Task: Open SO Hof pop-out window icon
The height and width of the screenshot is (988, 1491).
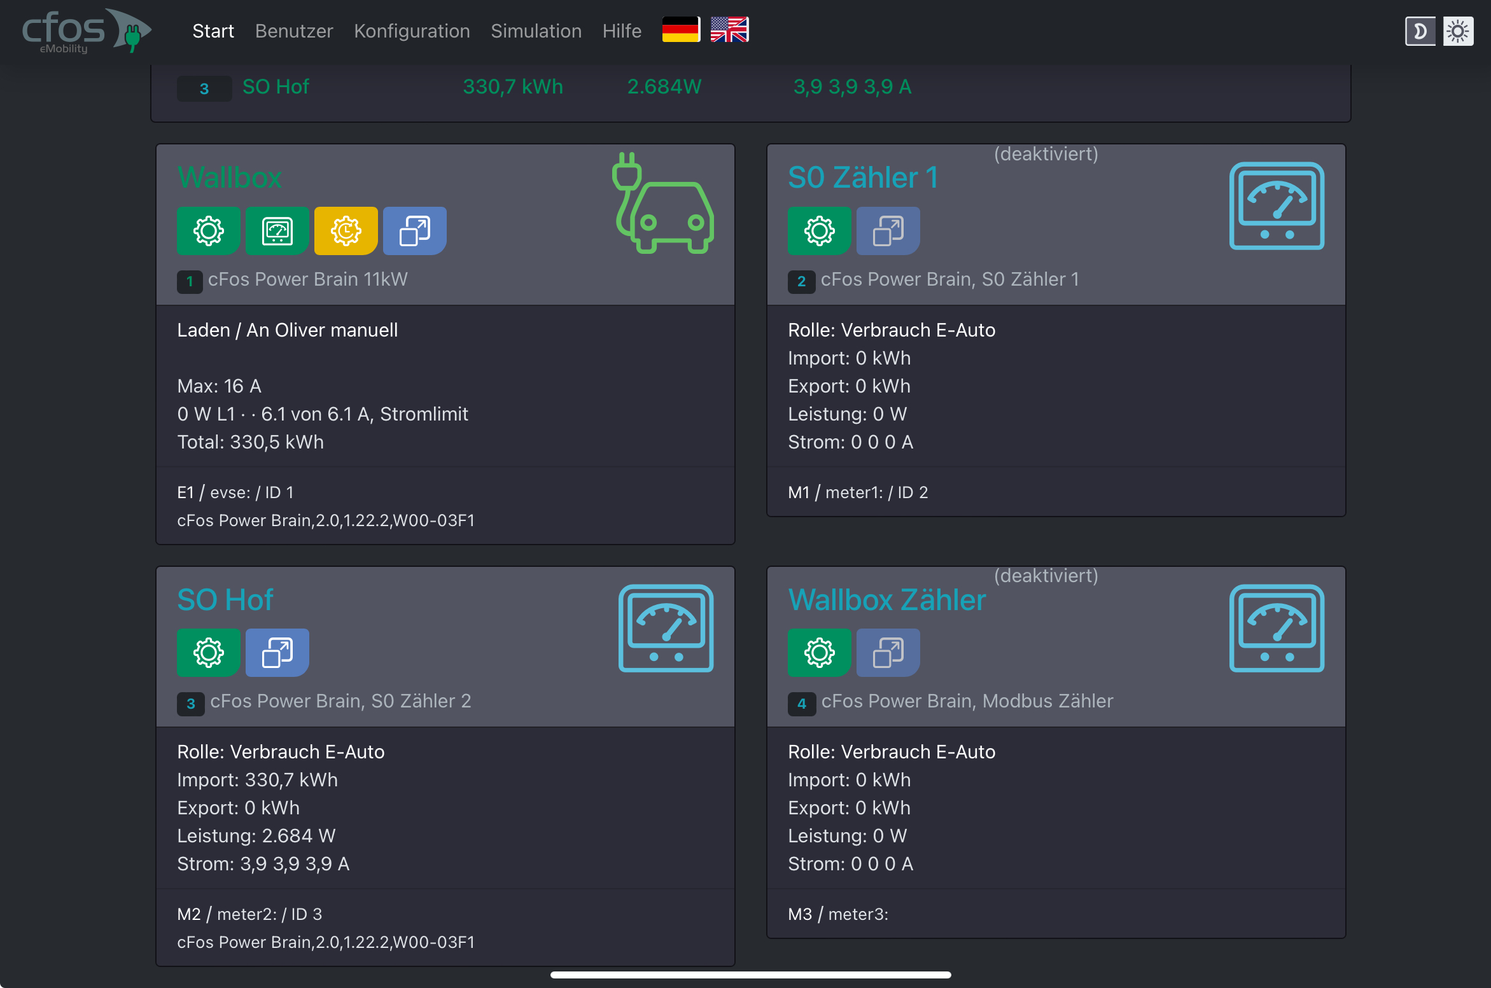Action: 277,652
